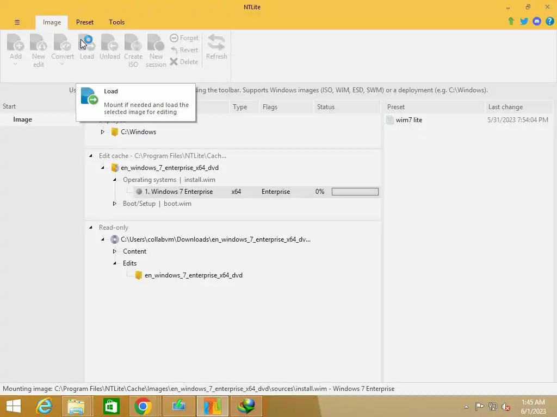Open the Windows Start button
The height and width of the screenshot is (417, 557).
(x=14, y=406)
